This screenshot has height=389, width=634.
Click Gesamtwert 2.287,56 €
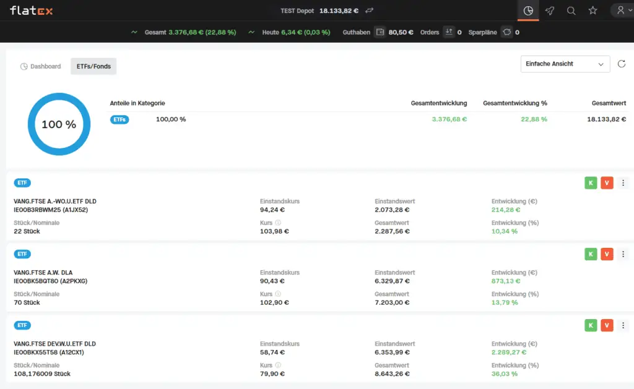[392, 231]
